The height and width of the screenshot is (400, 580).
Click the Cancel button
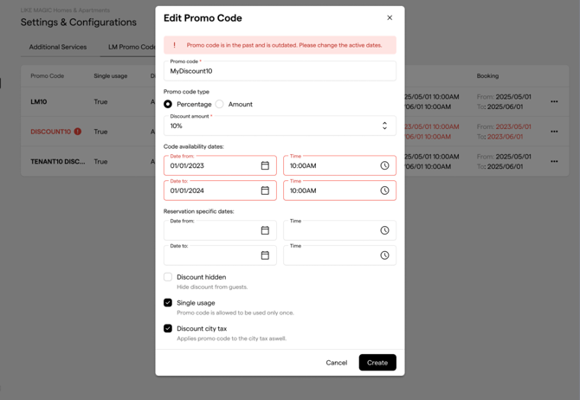(x=336, y=363)
